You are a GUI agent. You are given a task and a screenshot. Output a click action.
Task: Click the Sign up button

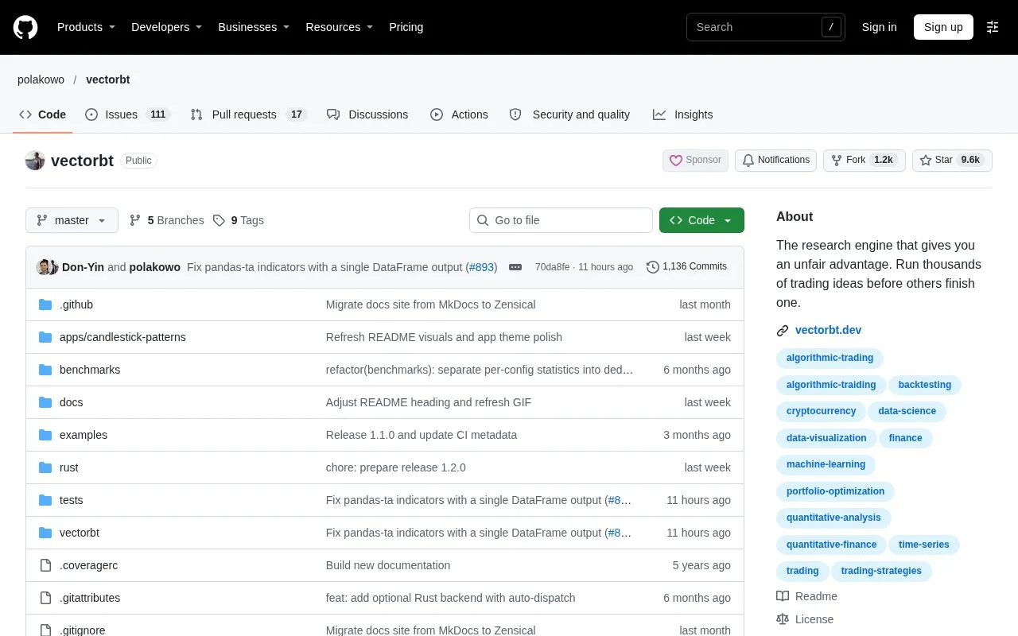point(943,27)
